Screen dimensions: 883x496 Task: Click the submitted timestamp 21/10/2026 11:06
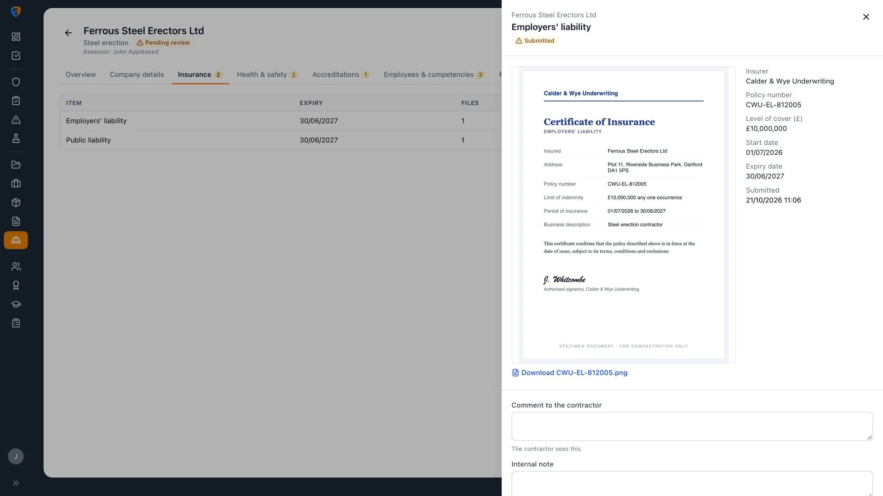pyautogui.click(x=773, y=200)
